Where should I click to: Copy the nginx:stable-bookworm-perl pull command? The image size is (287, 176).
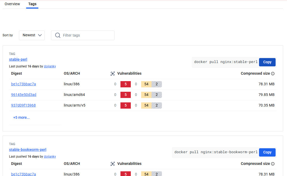click(x=267, y=152)
